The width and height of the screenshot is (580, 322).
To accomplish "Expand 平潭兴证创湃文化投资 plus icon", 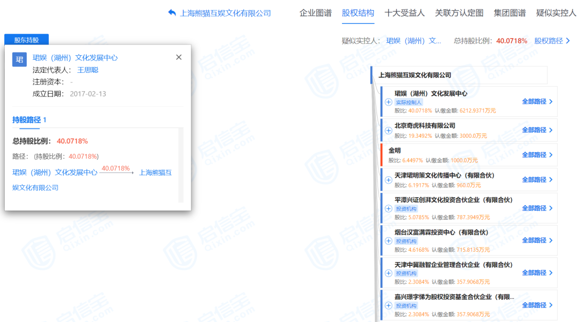I will pyautogui.click(x=388, y=208).
